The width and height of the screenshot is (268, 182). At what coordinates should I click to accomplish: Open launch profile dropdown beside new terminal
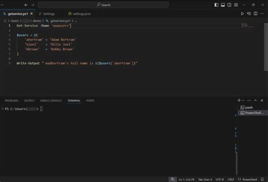(243, 100)
